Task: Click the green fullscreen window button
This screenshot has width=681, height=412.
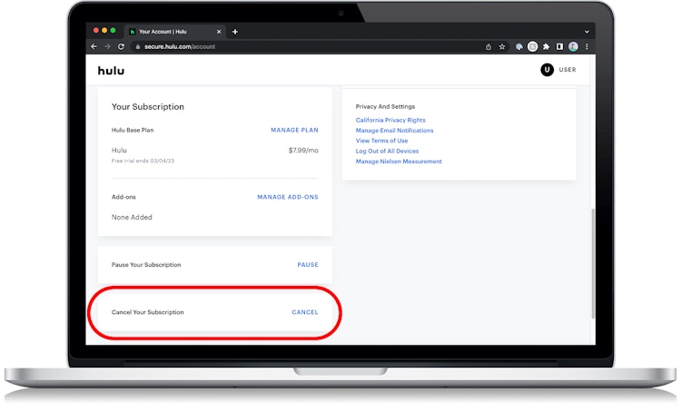Action: (x=113, y=30)
